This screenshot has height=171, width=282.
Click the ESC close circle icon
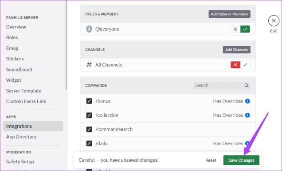[x=274, y=21]
